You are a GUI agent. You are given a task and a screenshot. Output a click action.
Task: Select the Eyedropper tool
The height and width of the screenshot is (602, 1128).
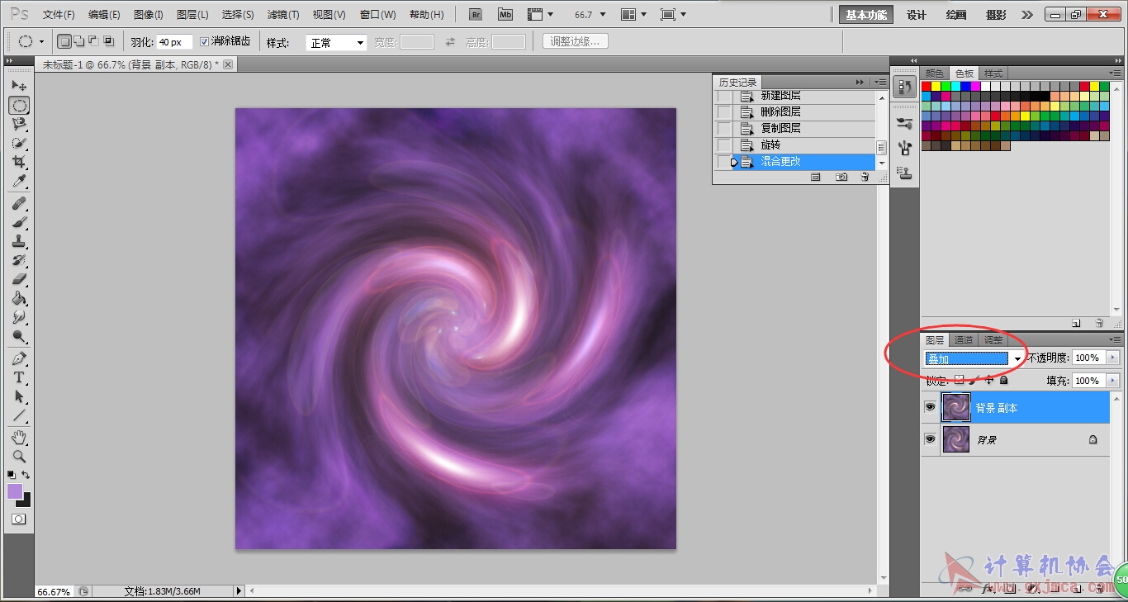click(19, 182)
